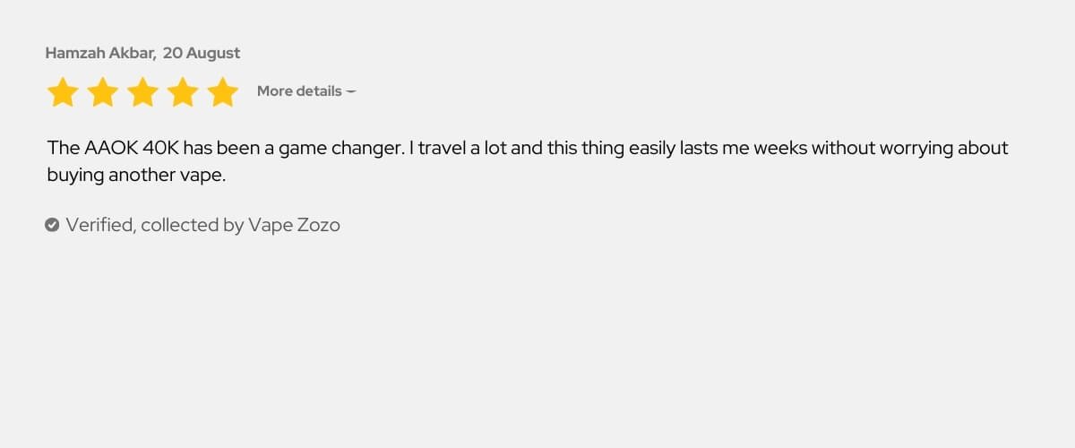1075x448 pixels.
Task: Click the second gold rating star
Action: 103,92
